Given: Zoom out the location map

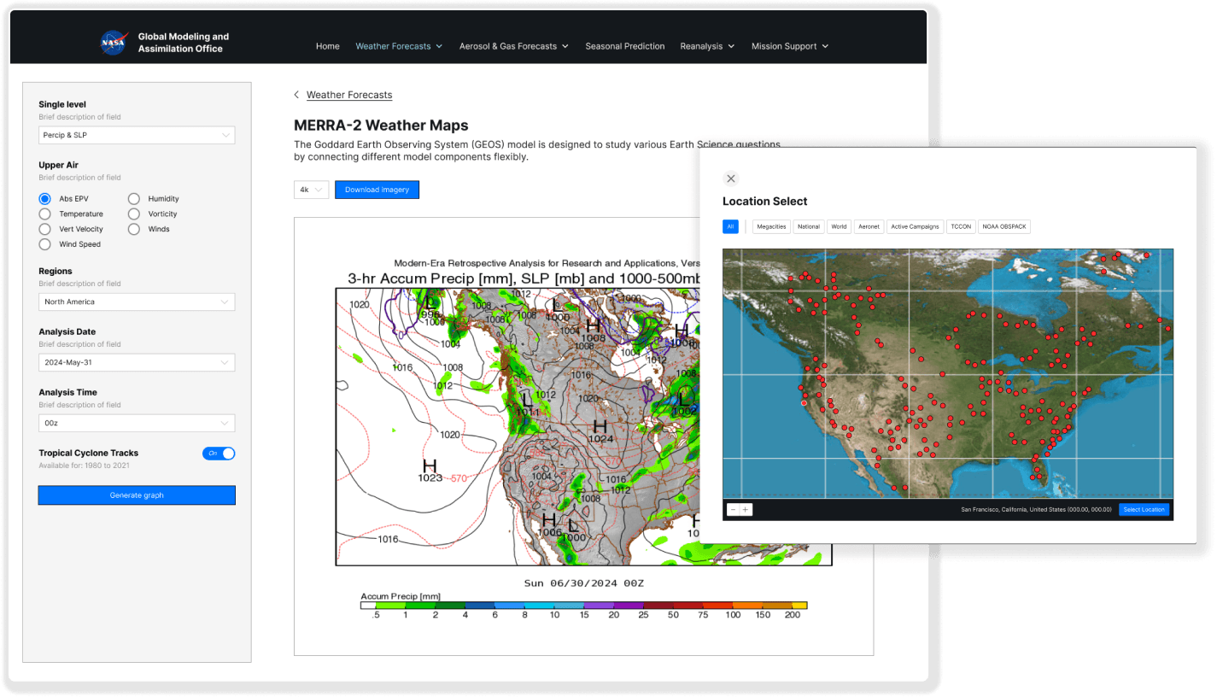Looking at the screenshot, I should [x=733, y=510].
